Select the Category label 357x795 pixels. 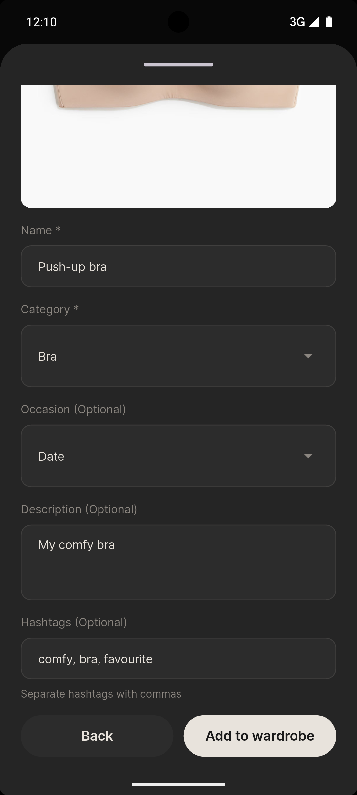point(50,309)
